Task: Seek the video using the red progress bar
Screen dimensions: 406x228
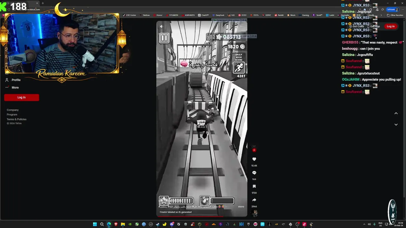Action: (202, 217)
